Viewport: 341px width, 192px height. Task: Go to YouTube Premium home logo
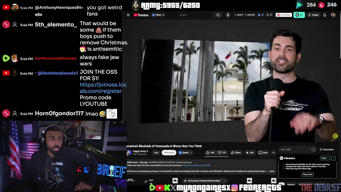[141, 15]
